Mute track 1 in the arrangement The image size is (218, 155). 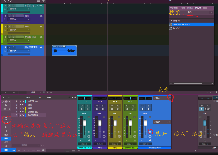[x=9, y=5]
